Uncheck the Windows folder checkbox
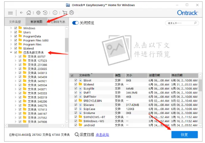The image size is (205, 143). tap(16, 28)
